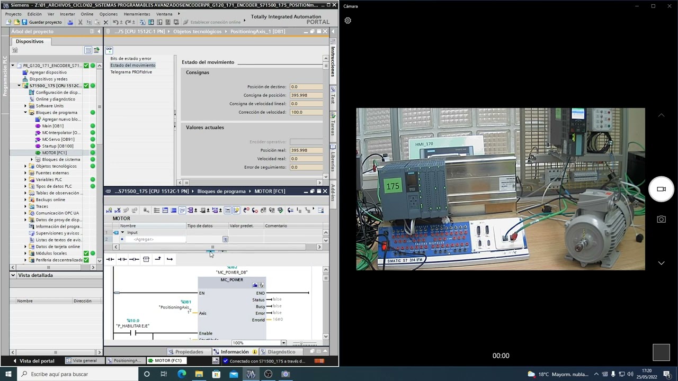The image size is (678, 381).
Task: Open the diagnostics icon in MC_POWER block
Action: click(261, 285)
